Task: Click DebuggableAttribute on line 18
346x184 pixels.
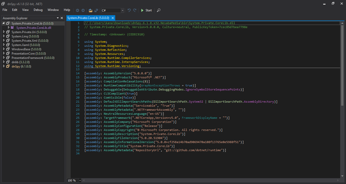Action: [141, 89]
